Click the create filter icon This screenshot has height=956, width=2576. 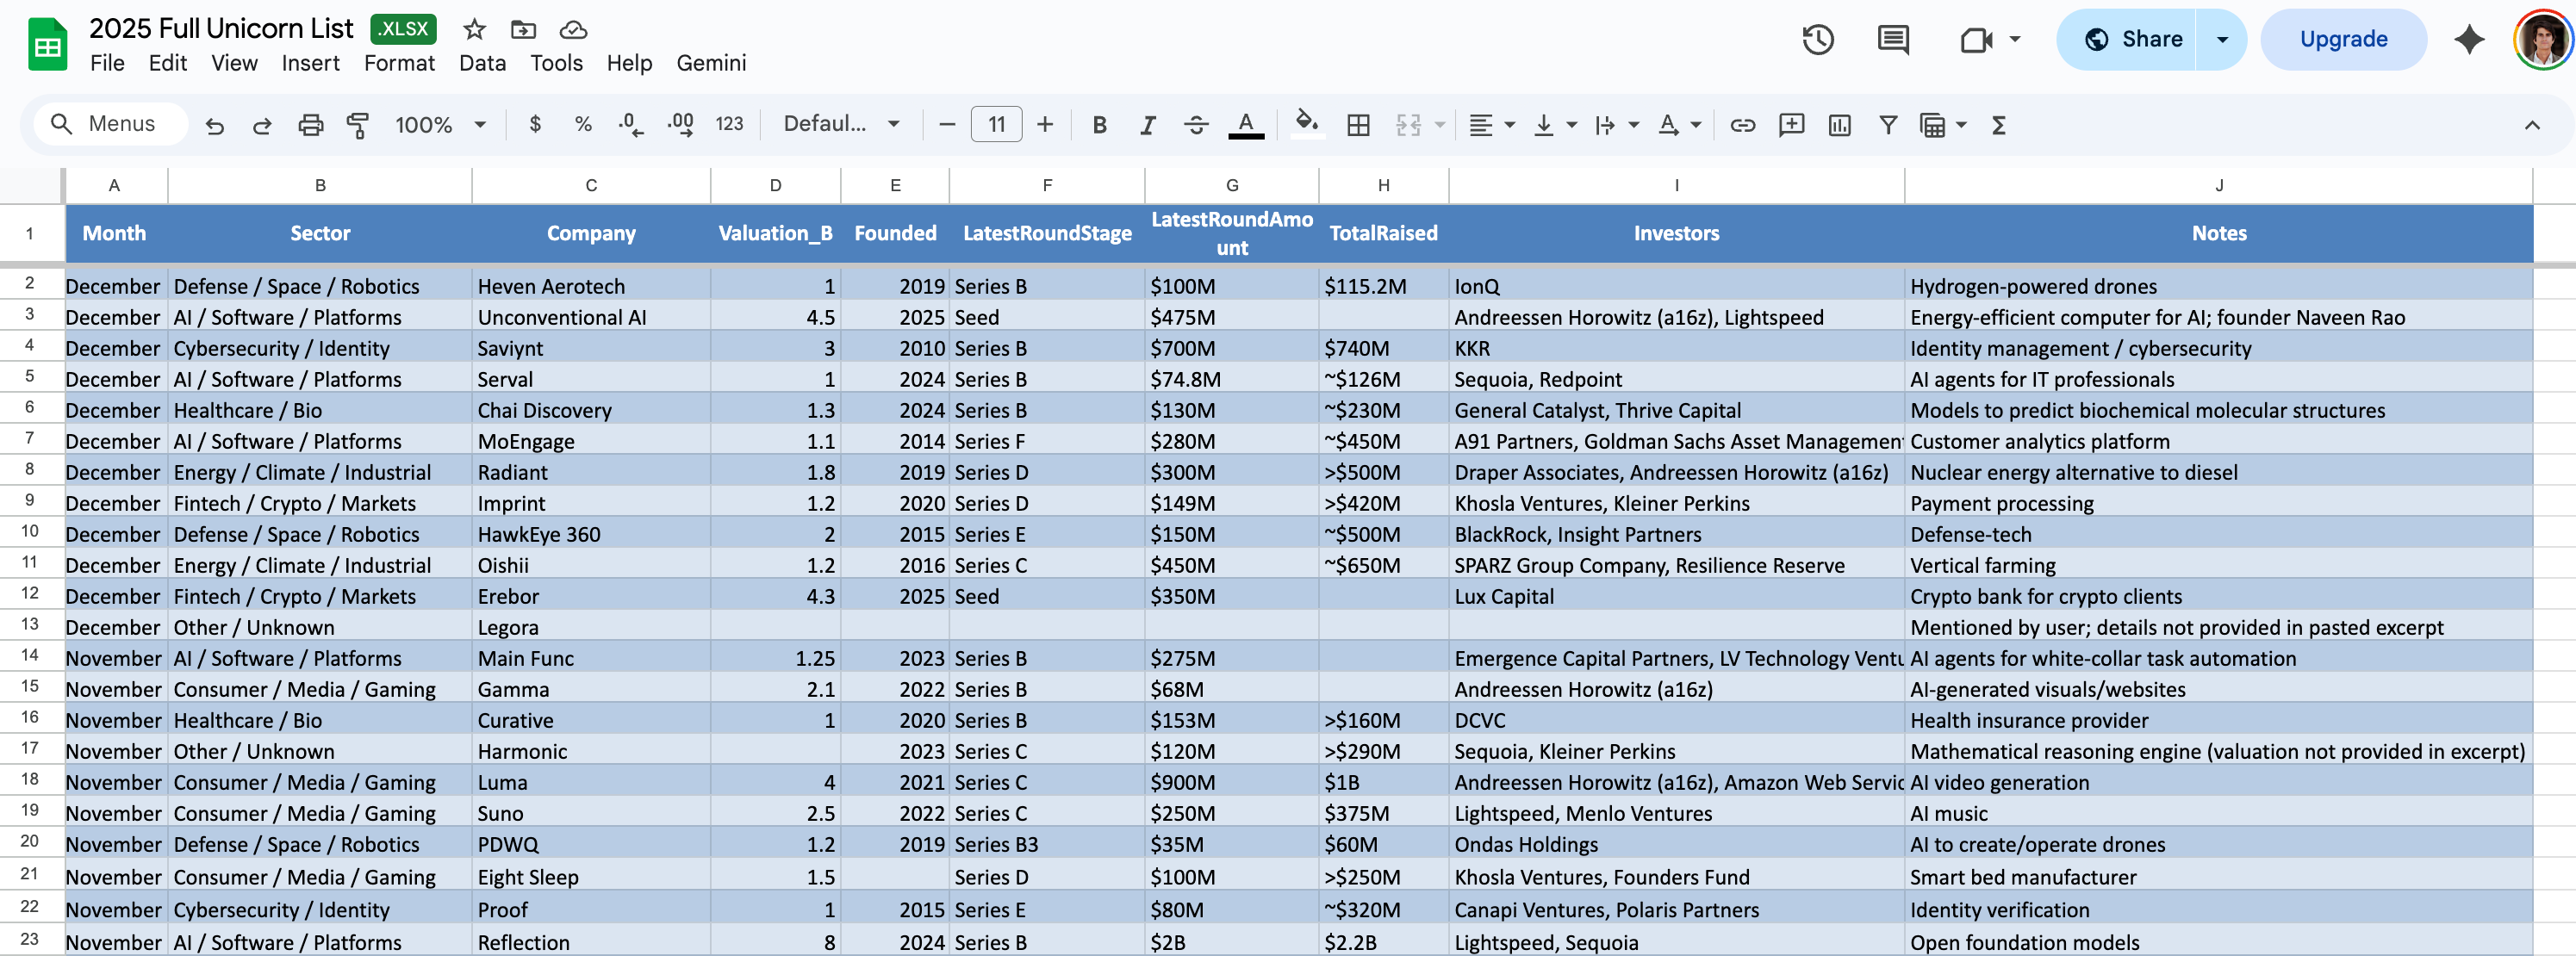(x=1887, y=125)
